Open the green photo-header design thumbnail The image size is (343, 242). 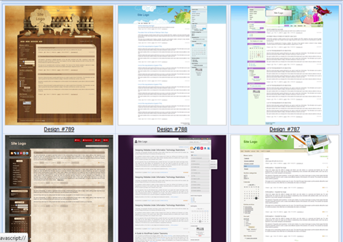click(x=284, y=188)
